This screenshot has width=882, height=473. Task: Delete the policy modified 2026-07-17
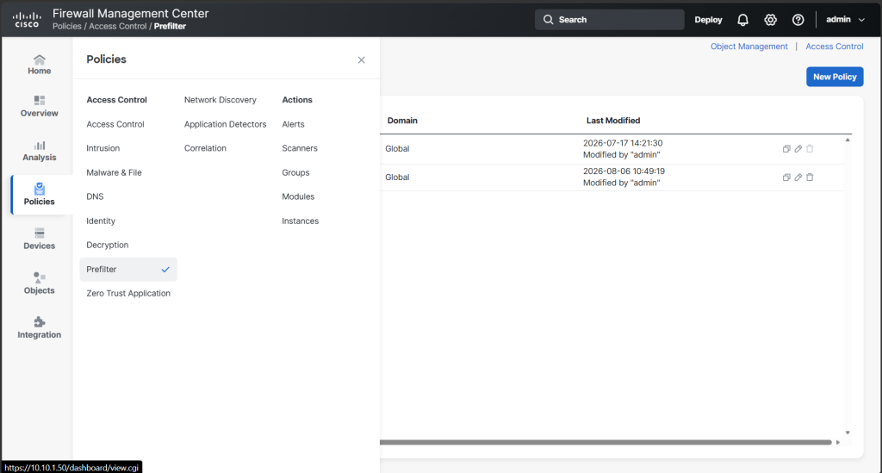810,148
